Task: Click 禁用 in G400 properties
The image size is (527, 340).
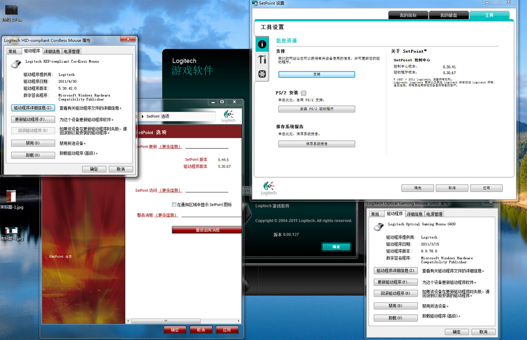Action: 396,306
